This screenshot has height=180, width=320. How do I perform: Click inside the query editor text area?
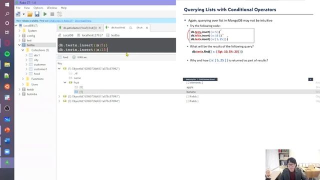116,45
